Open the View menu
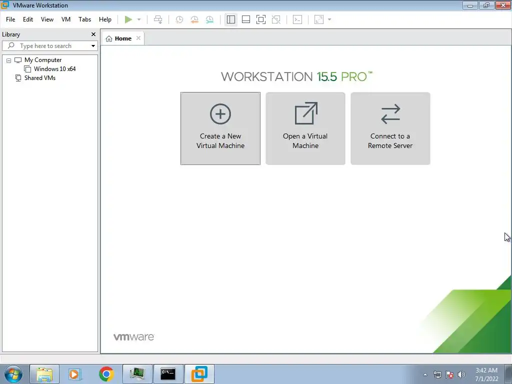 point(47,19)
